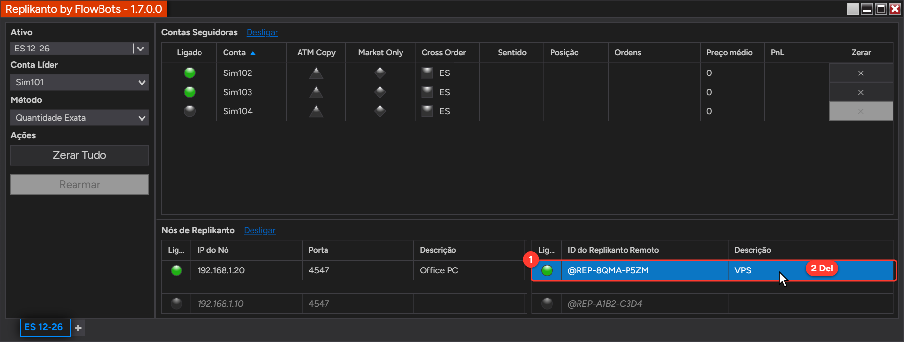Click the @REP-A1B2-C3D4 placeholder ID field

tap(645, 304)
